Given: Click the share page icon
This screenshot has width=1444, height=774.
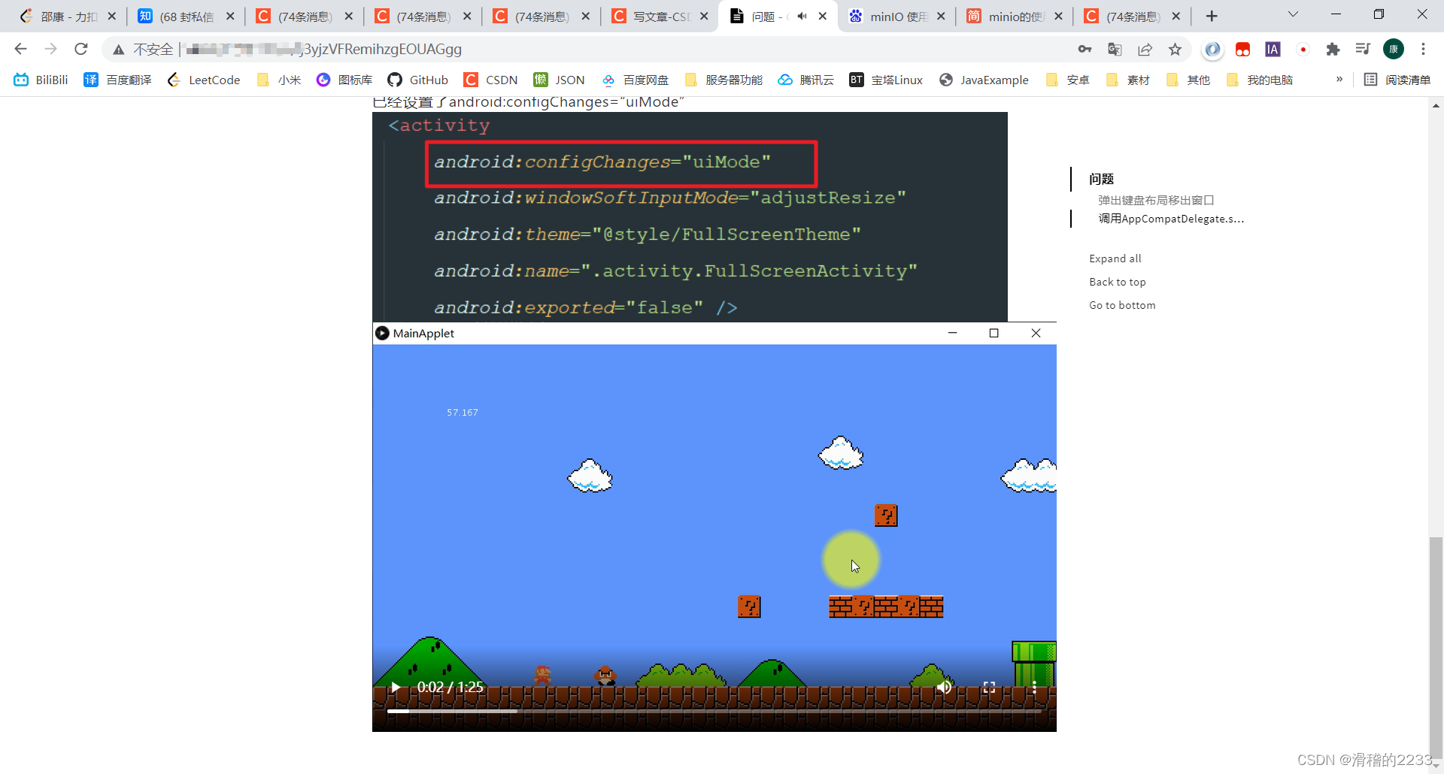Looking at the screenshot, I should click(x=1145, y=49).
